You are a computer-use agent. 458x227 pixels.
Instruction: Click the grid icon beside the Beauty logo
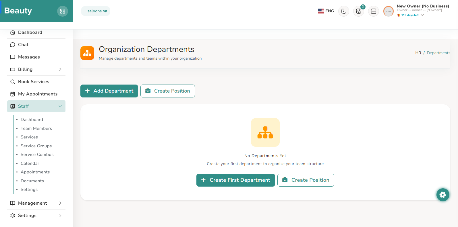coord(63,11)
